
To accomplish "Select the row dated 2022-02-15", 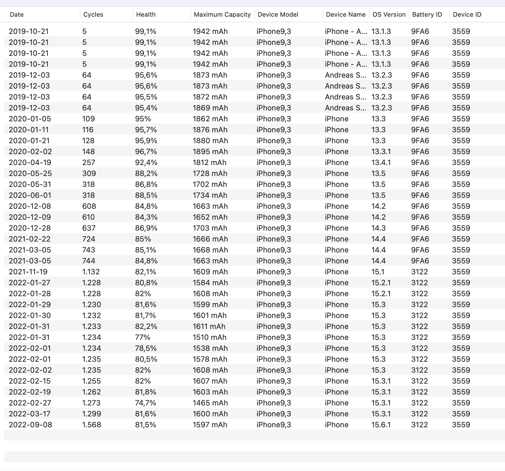I will click(x=255, y=381).
